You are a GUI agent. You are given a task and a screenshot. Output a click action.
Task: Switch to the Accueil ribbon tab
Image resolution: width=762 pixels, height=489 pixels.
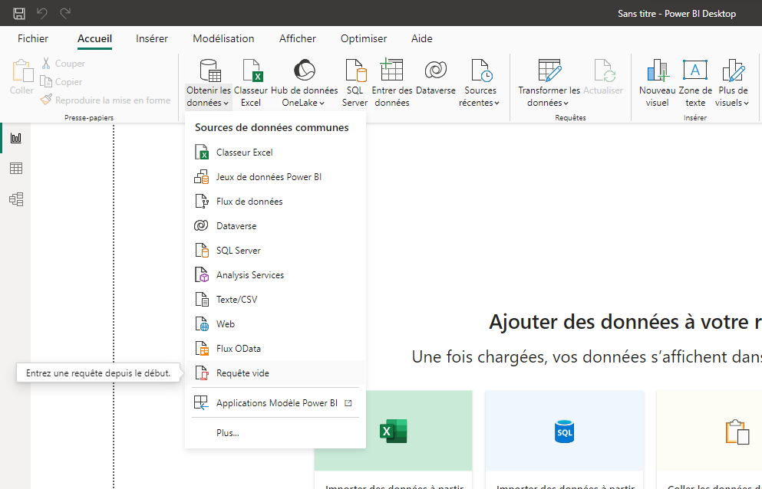click(x=94, y=39)
